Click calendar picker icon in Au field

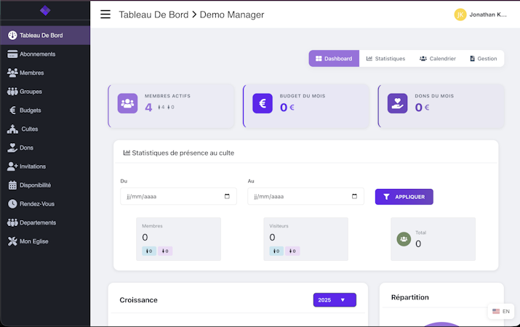[x=354, y=196]
